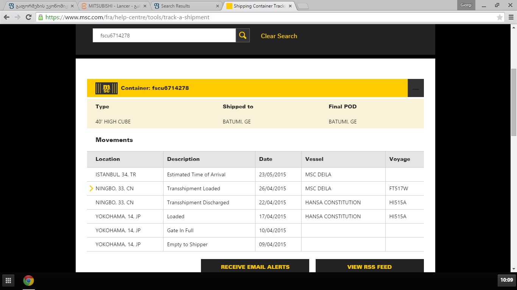Click the address bar URL
517x290 pixels.
click(x=127, y=17)
